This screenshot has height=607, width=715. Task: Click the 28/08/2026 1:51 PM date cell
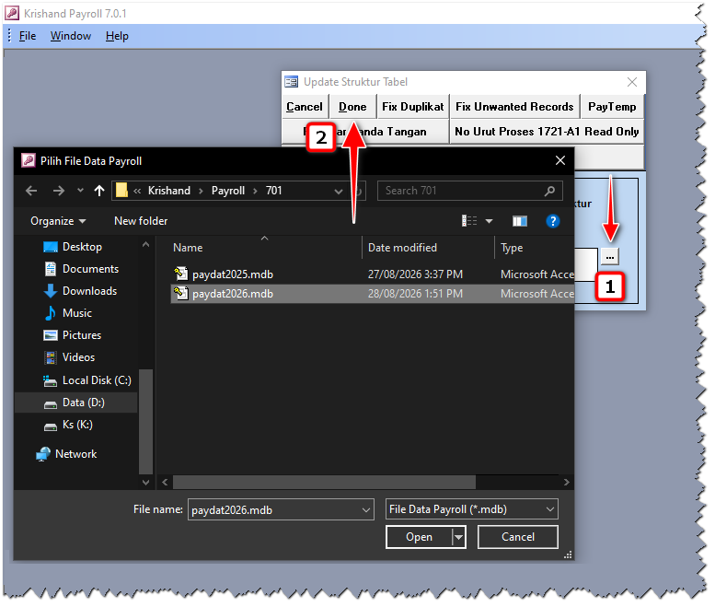(x=415, y=294)
